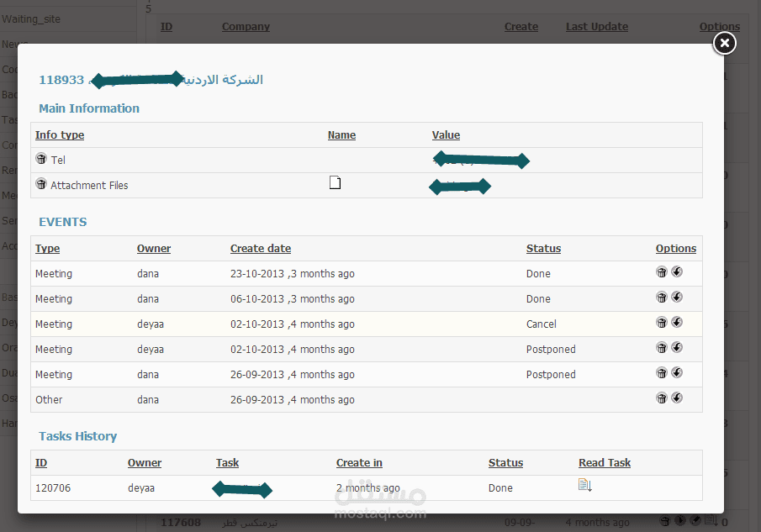This screenshot has height=532, width=761.
Task: Delete deyaa's Postponed Meeting event
Action: 662,347
